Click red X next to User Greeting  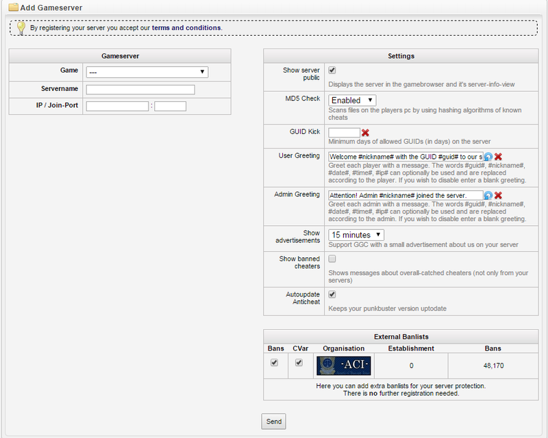(498, 157)
